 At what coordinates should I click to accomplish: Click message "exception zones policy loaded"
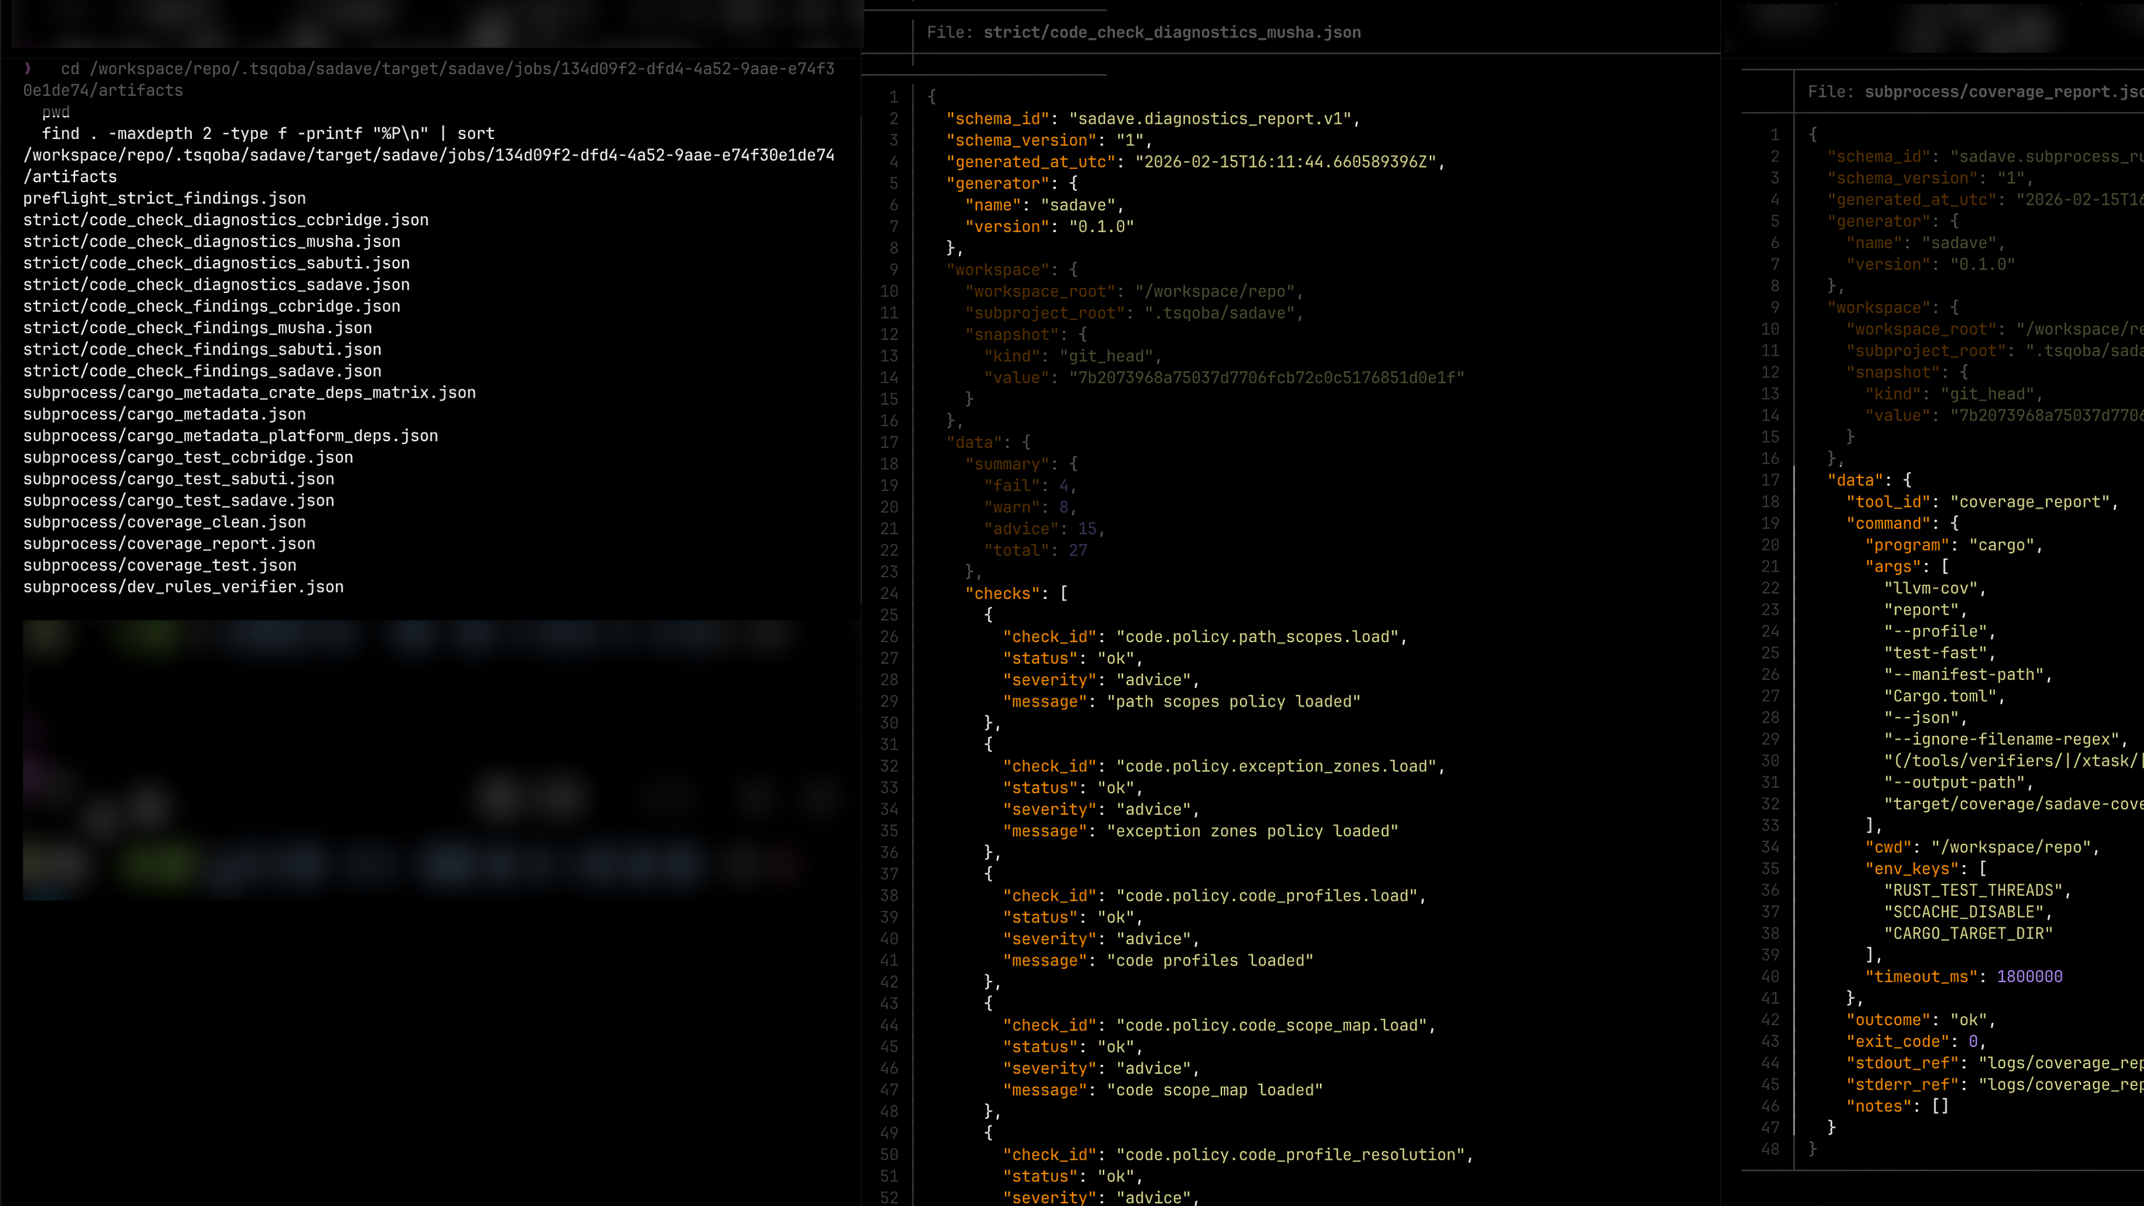click(x=1252, y=830)
